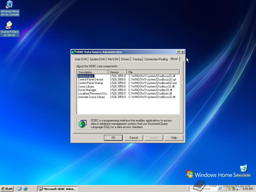
Task: Click the desktop search magnifier icon
Action: click(220, 188)
